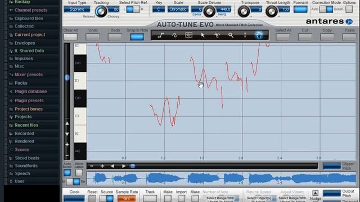Image resolution: width=360 pixels, height=202 pixels.
Task: Click the Track button
Action: (150, 199)
